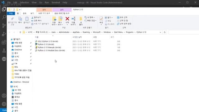This screenshot has height=112, width=199.
Task: Open OneDrive - Personal in navigation pane
Action: point(20,82)
